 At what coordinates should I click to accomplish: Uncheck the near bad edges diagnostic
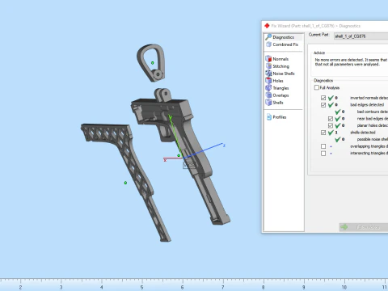(331, 119)
